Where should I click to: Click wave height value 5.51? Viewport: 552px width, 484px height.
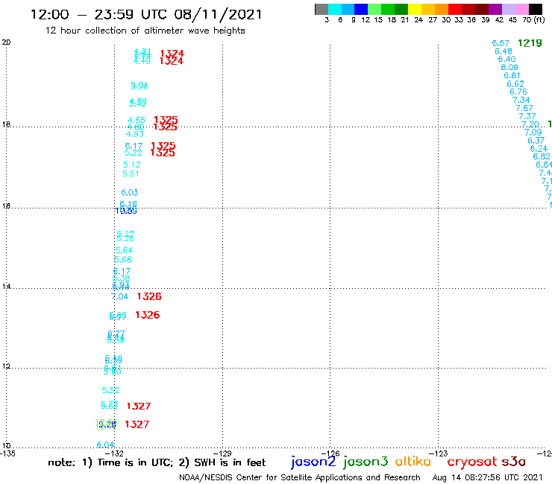(x=131, y=173)
